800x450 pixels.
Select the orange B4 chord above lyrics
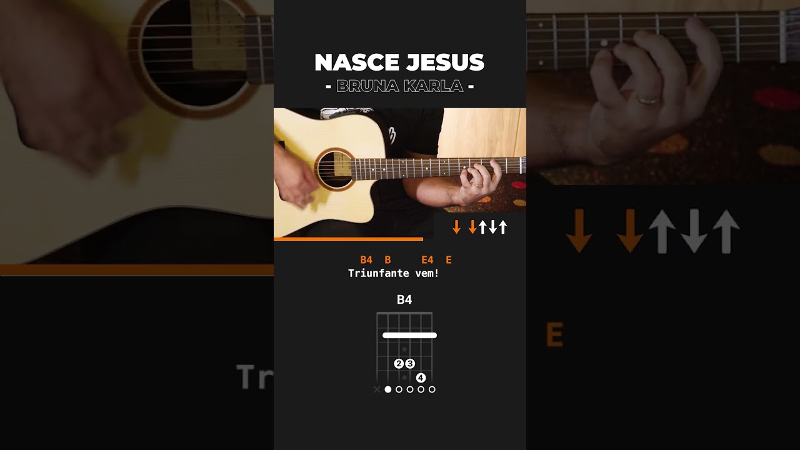click(x=366, y=260)
